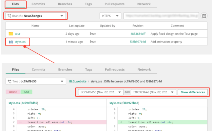Click the tree icon in dc79df8d50 selector
Screen dimensions: 213x131
point(10,82)
